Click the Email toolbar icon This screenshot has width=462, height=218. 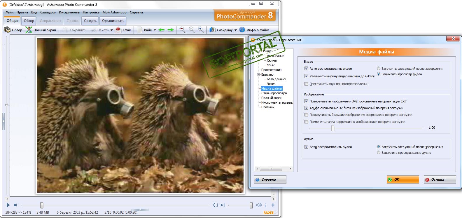pyautogui.click(x=118, y=30)
